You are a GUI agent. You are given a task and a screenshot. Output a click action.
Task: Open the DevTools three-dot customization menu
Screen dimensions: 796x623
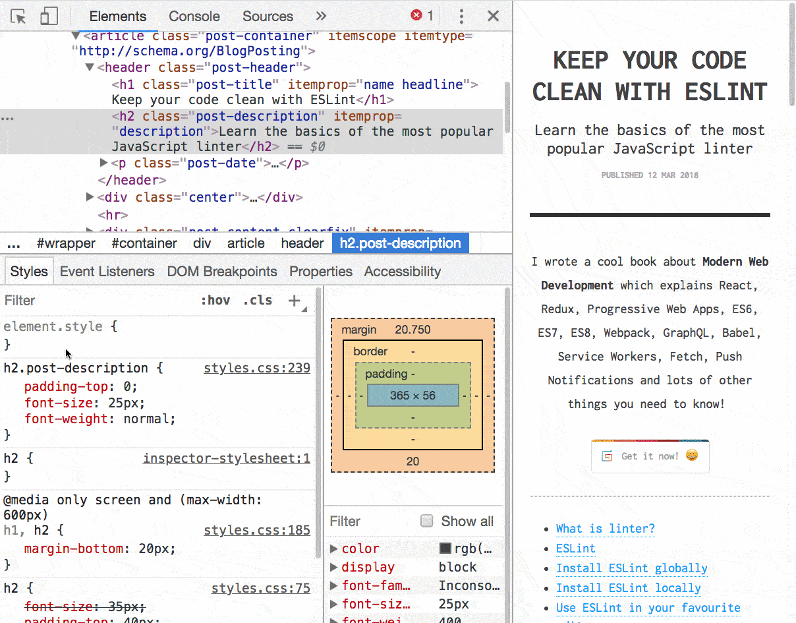461,16
